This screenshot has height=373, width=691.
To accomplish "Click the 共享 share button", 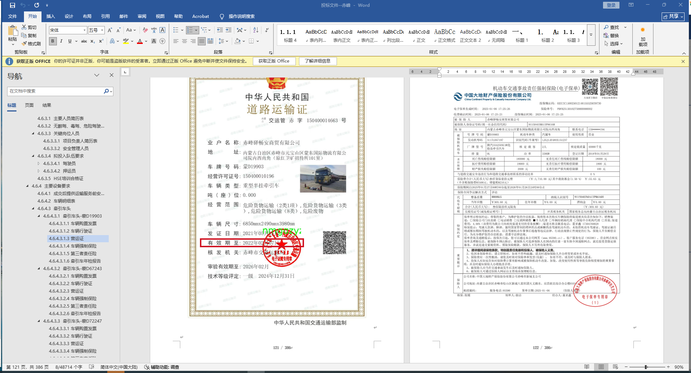I will pyautogui.click(x=673, y=16).
